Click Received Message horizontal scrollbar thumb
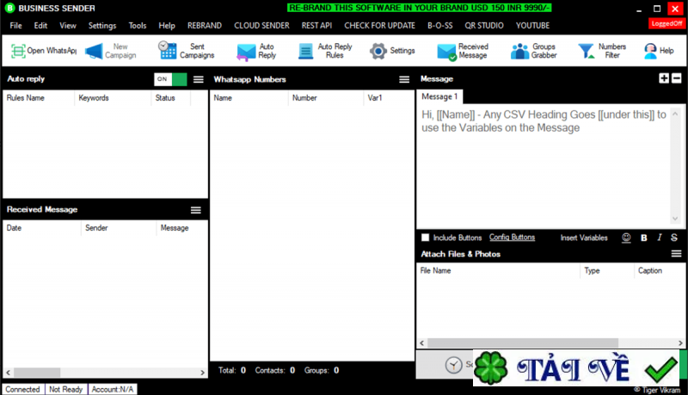The height and width of the screenshot is (395, 688). point(37,372)
